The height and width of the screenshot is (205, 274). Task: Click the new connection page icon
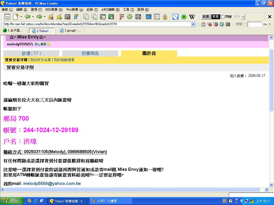(x=16, y=17)
